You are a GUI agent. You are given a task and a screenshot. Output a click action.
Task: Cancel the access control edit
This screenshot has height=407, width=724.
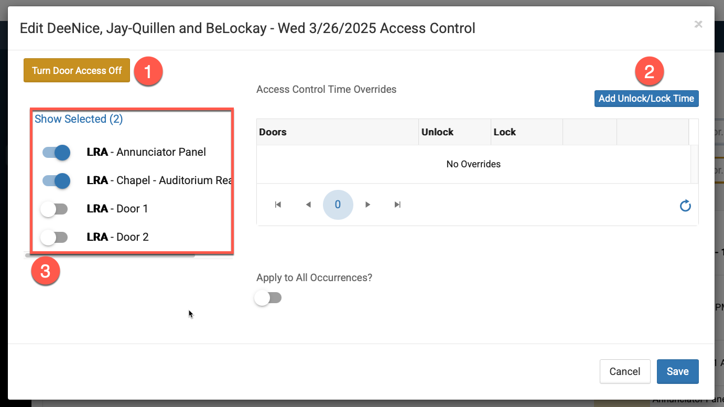pyautogui.click(x=625, y=371)
